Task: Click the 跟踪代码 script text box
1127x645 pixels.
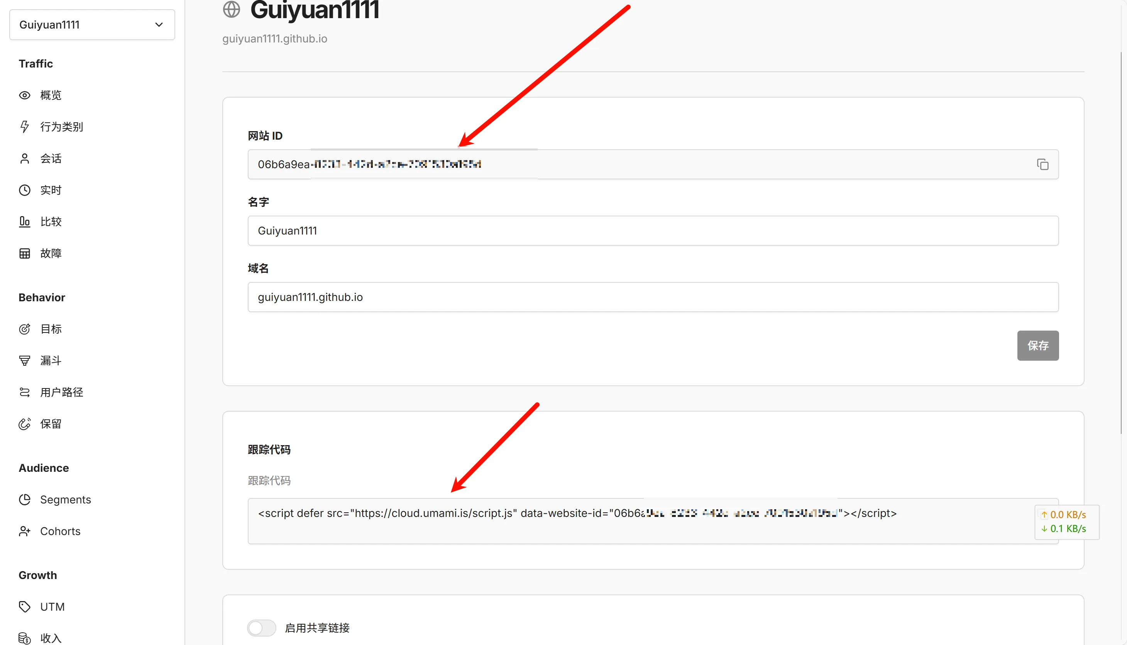Action: (x=653, y=522)
